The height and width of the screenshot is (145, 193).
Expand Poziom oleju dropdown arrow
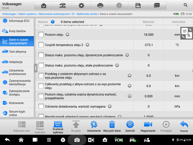pos(67,34)
